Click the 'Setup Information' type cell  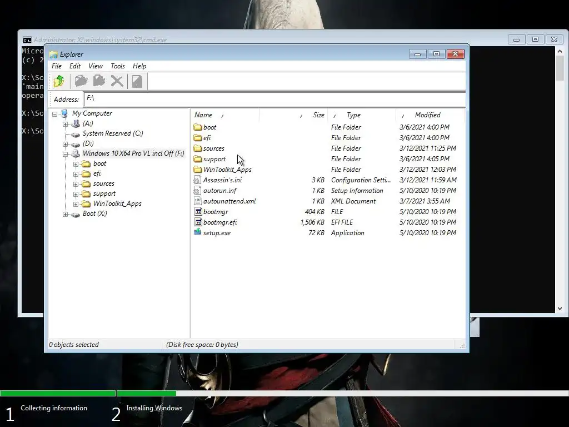point(357,191)
